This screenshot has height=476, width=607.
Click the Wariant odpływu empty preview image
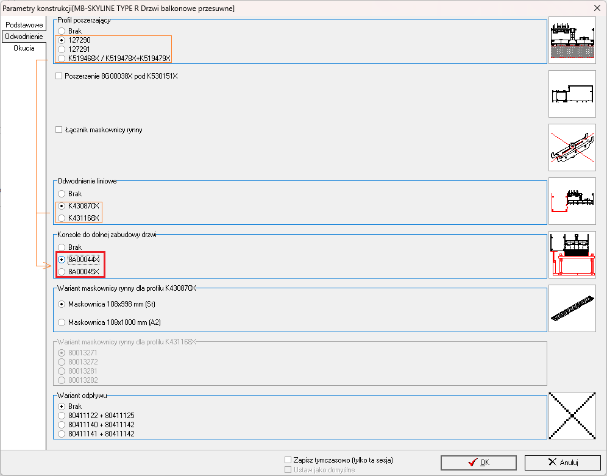click(572, 416)
